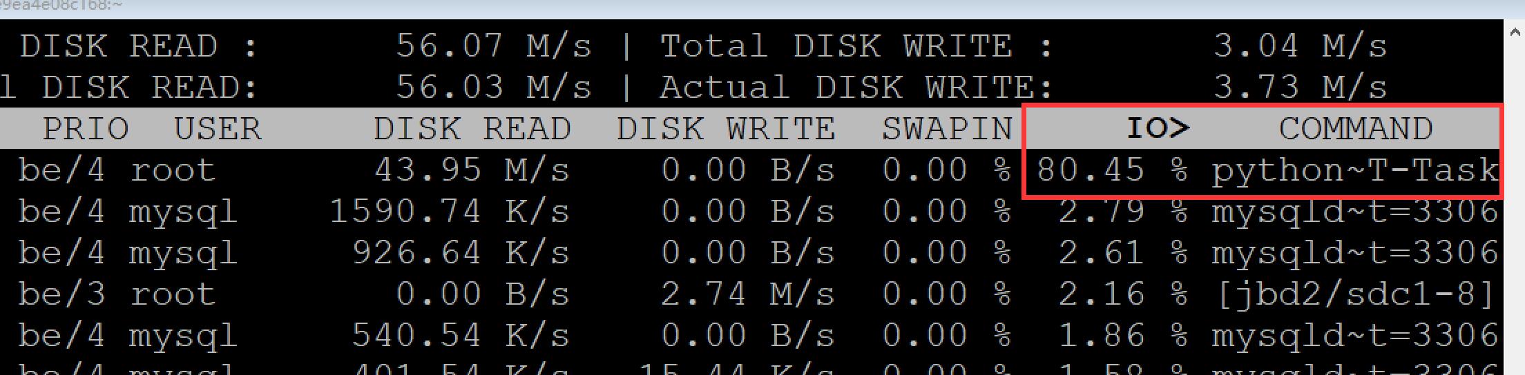1525x375 pixels.
Task: Click the 43.95 M/s disk read value
Action: coord(472,170)
